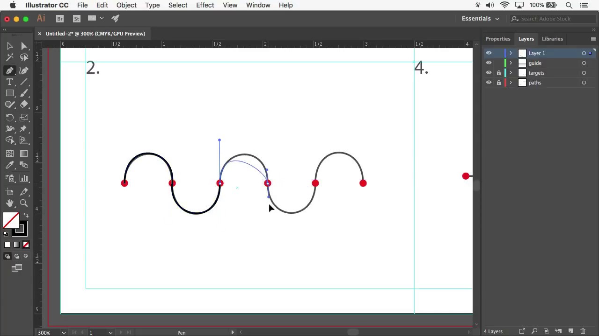Choose the Lasso tool

[24, 57]
